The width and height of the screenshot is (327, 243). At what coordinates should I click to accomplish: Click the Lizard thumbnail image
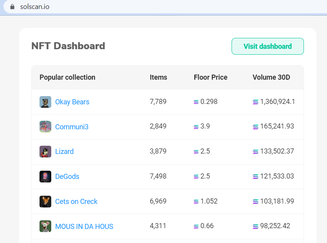pyautogui.click(x=45, y=151)
